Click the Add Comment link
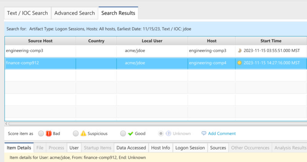The image size is (307, 162). point(222,133)
